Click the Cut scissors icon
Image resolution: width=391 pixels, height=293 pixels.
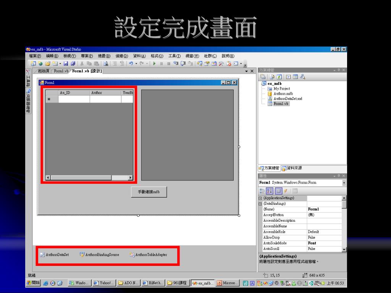(82, 64)
